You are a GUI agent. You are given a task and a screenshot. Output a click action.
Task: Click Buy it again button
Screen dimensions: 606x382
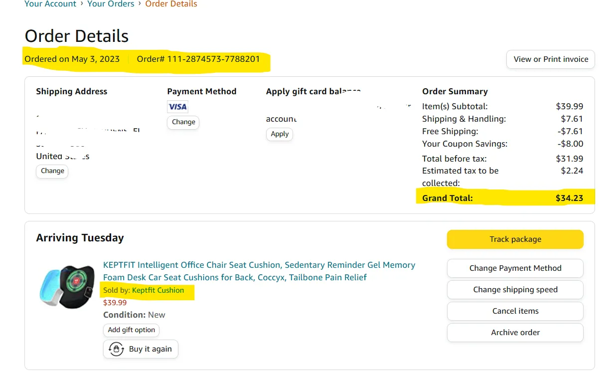coord(141,349)
